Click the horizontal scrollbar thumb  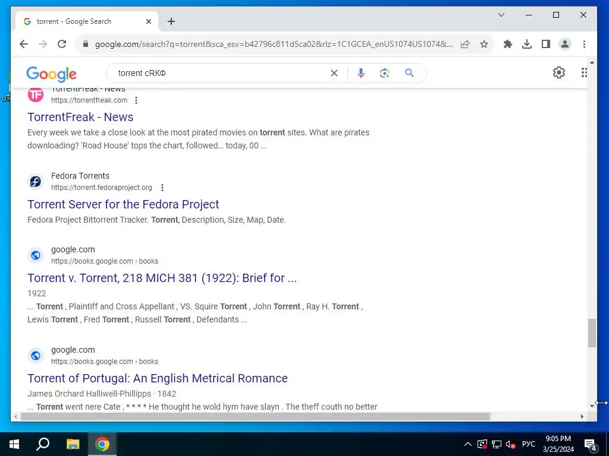[255, 416]
